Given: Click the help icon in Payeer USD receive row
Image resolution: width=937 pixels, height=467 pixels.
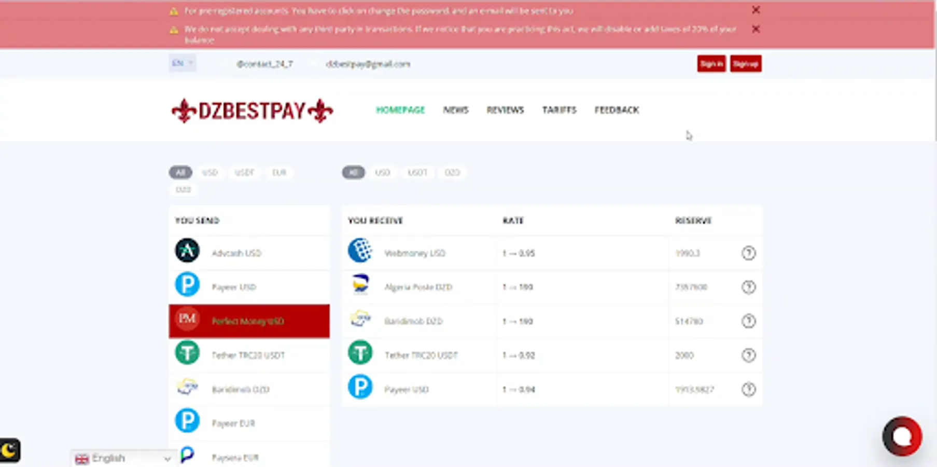Looking at the screenshot, I should point(748,389).
